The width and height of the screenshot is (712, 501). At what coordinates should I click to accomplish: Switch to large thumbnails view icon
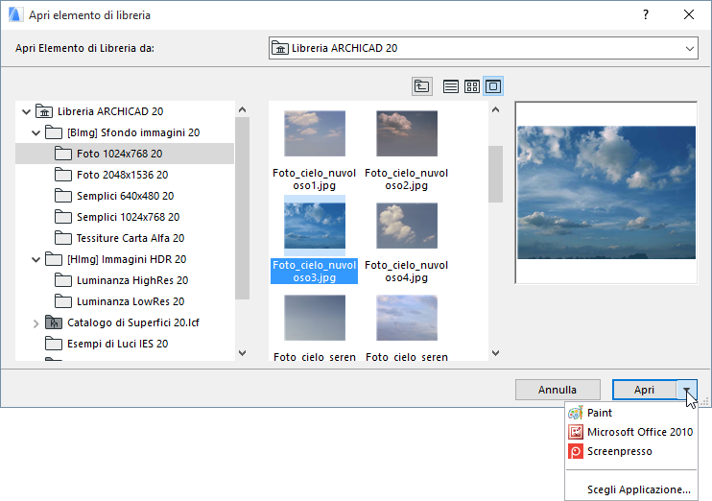pyautogui.click(x=493, y=86)
